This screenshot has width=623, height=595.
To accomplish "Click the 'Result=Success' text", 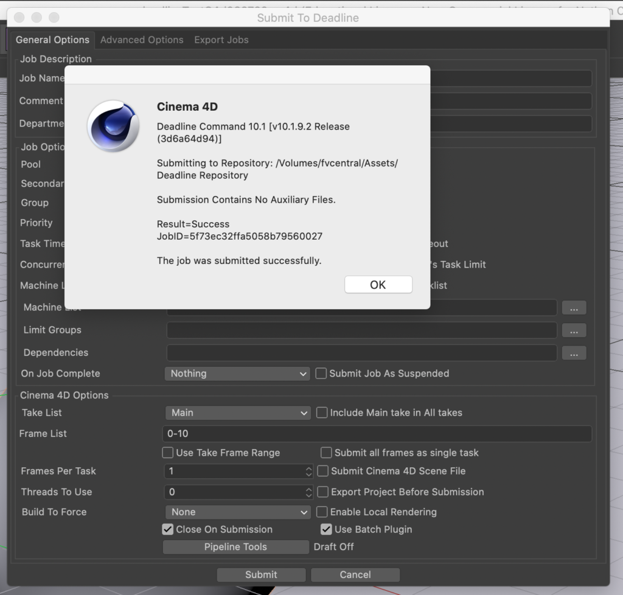I will tap(193, 224).
